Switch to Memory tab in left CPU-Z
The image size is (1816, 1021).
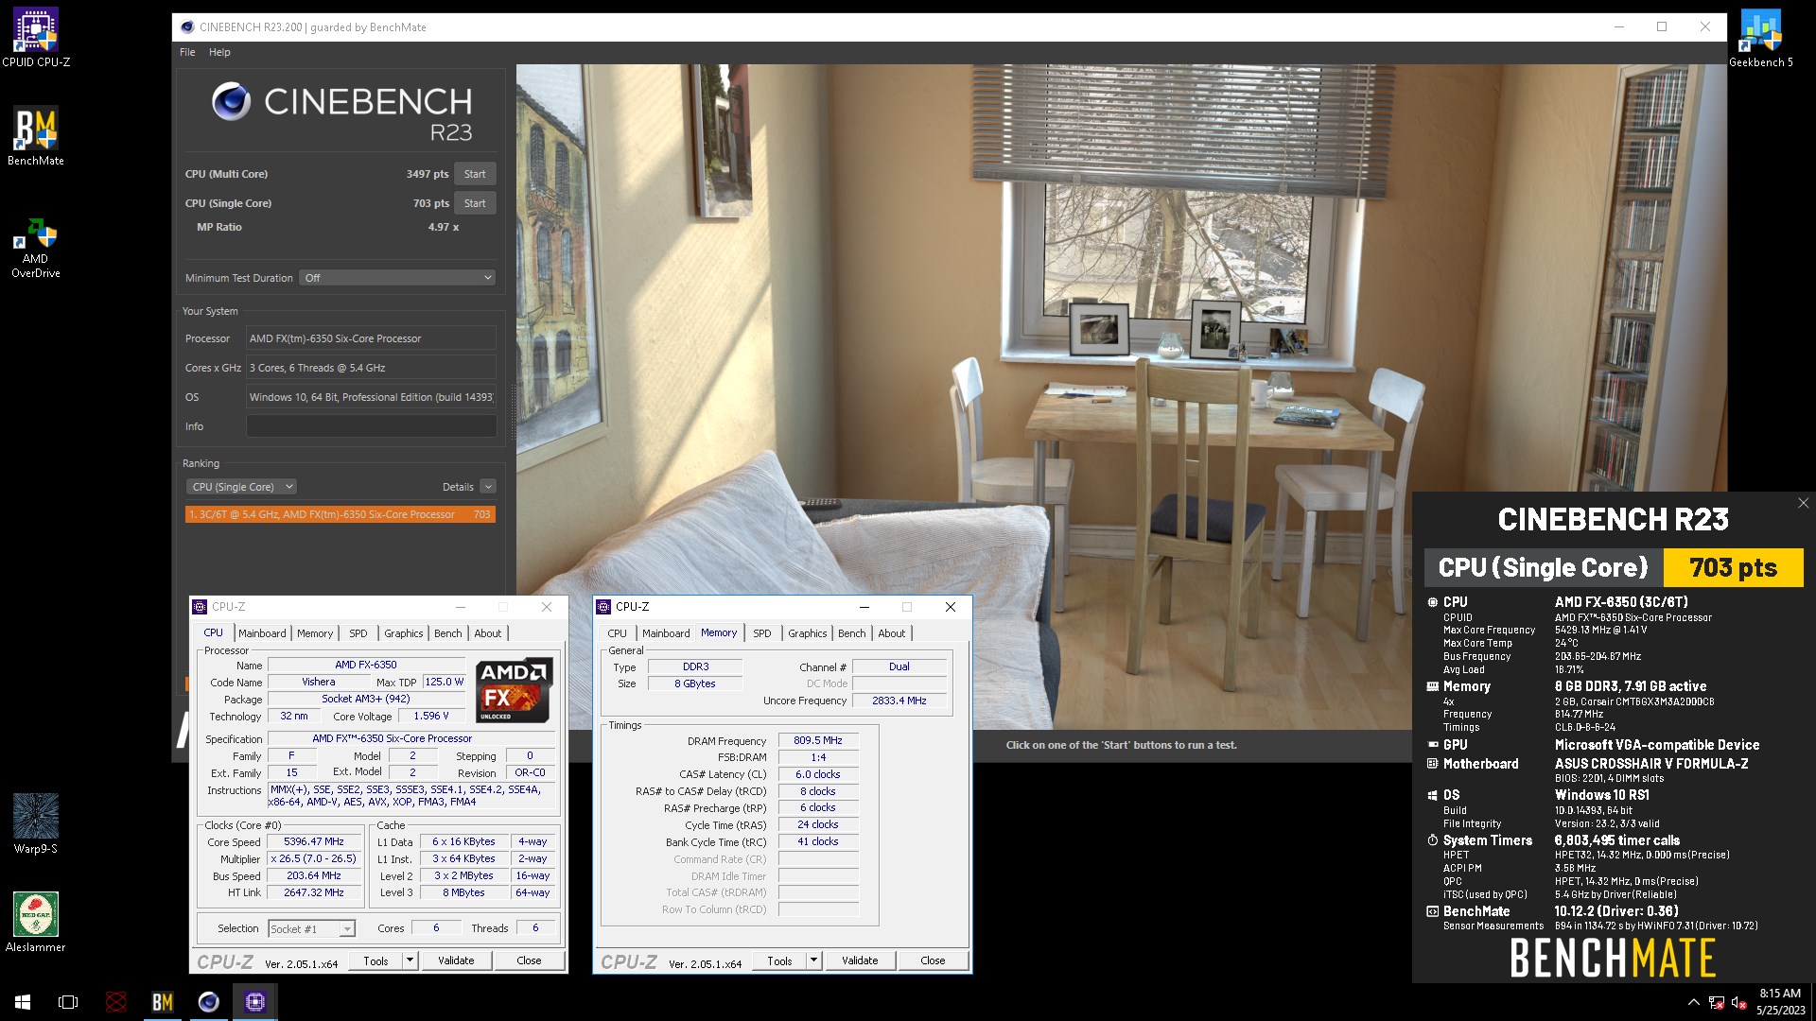(x=315, y=633)
